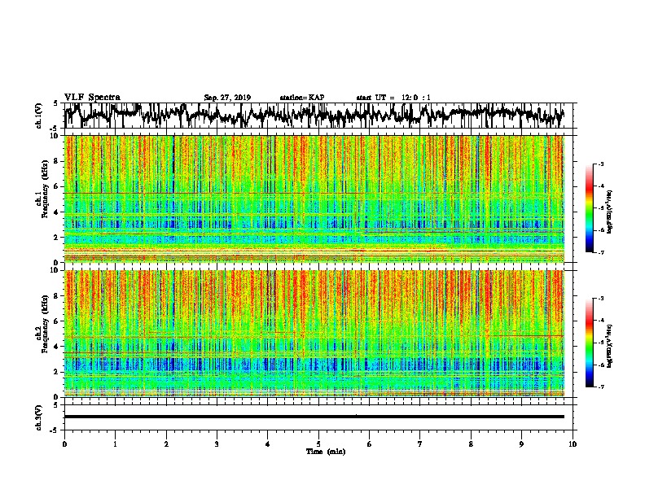
Task: Click the ch.1 frequency tick label "4"
Action: 57,212
